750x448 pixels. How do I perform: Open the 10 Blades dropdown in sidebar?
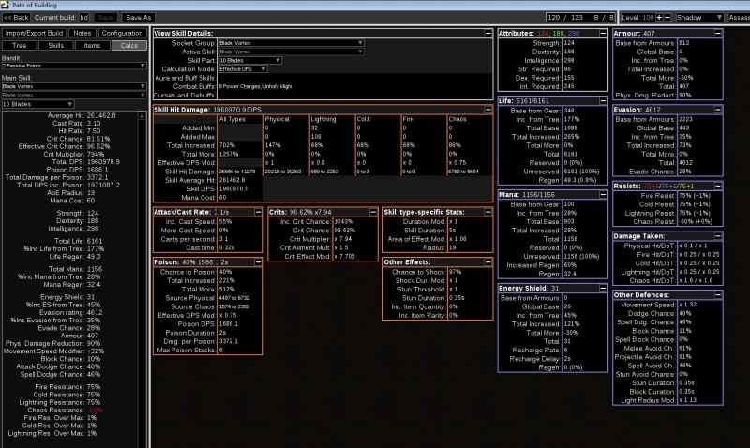[37, 104]
